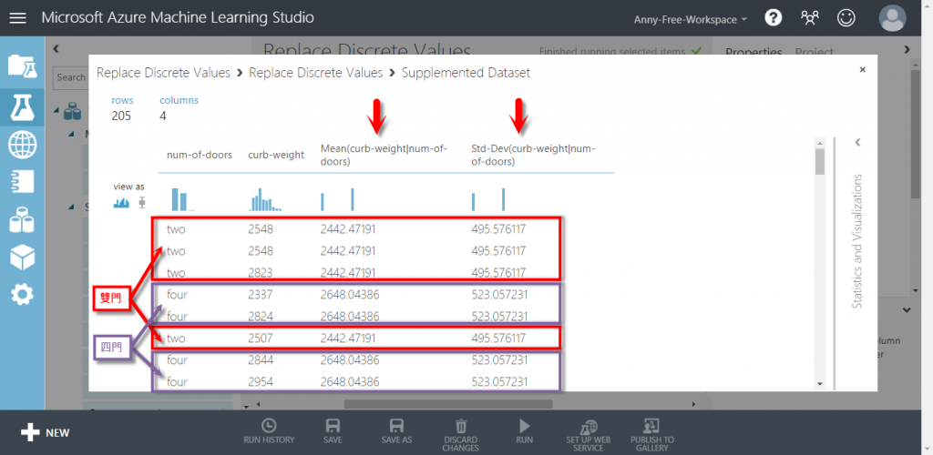The width and height of the screenshot is (933, 455).
Task: Click the columns count 4
Action: coord(162,116)
